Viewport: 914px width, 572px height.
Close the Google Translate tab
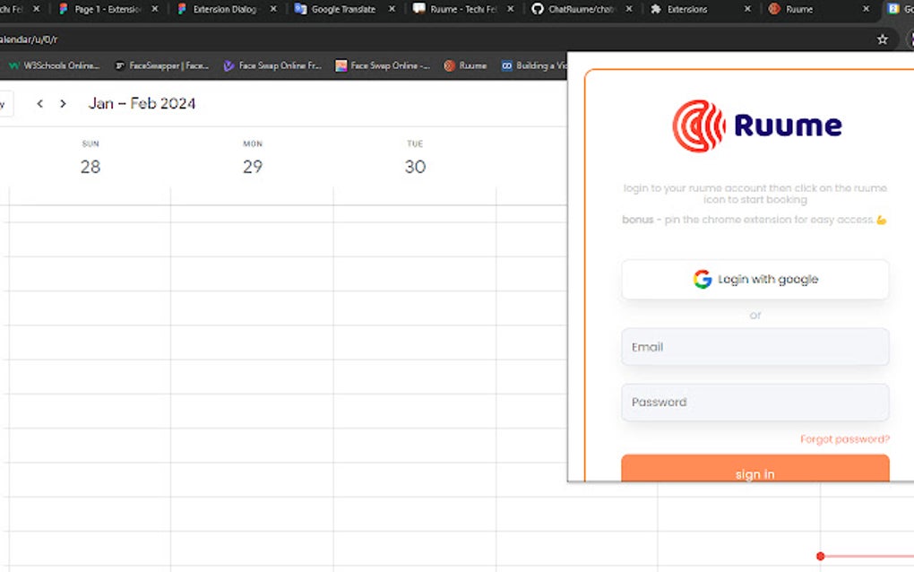pyautogui.click(x=392, y=9)
